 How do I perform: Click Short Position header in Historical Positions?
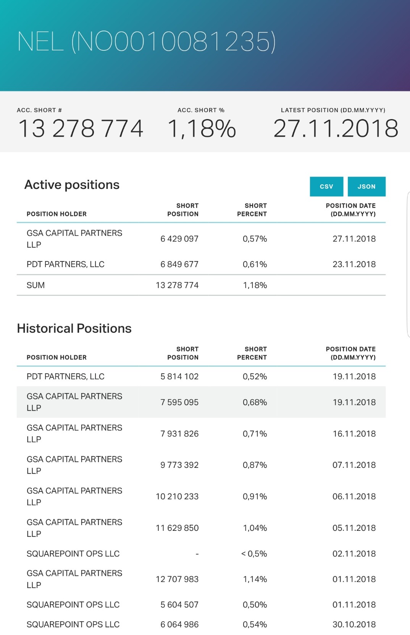click(183, 353)
